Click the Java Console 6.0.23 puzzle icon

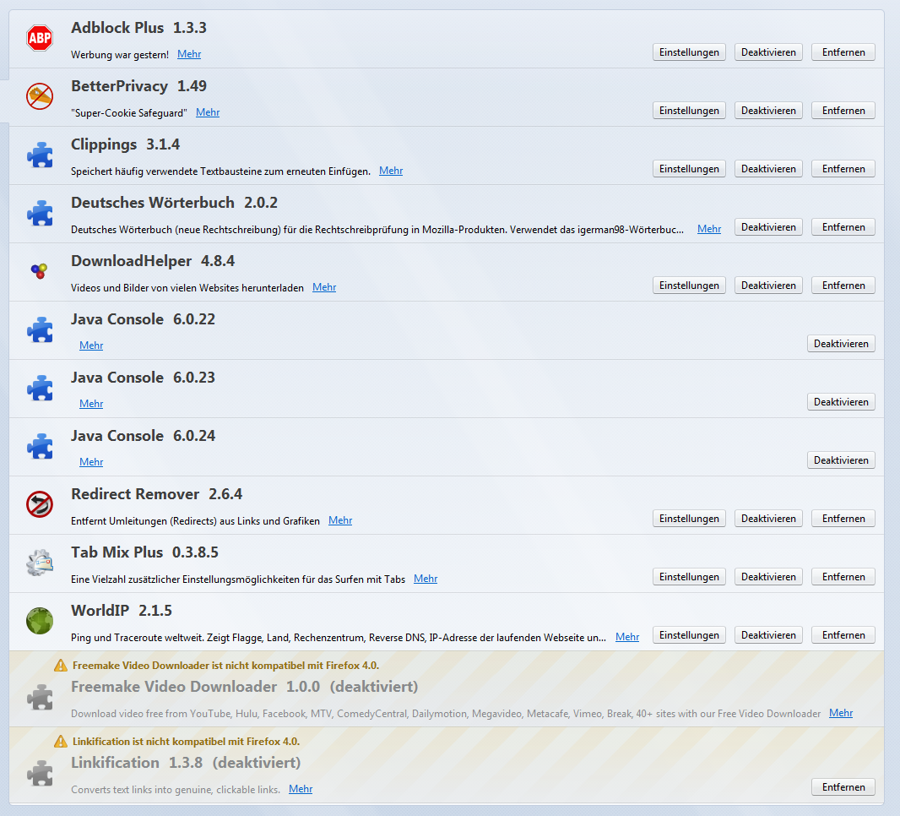pyautogui.click(x=41, y=388)
